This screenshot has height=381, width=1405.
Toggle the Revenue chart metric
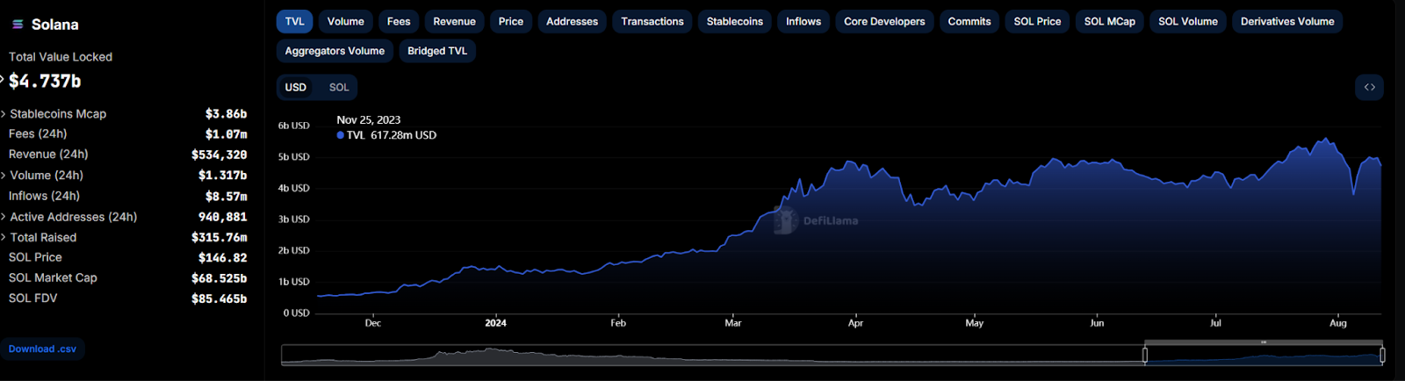[454, 21]
